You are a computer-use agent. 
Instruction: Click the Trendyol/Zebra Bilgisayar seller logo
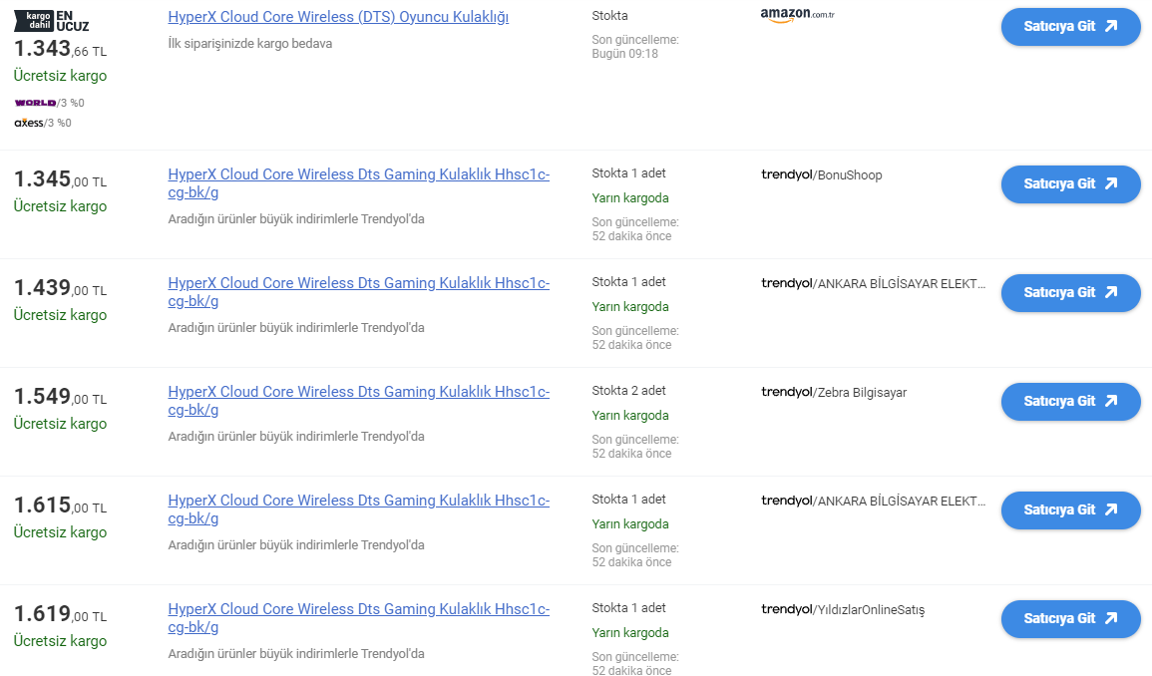pyautogui.click(x=833, y=393)
